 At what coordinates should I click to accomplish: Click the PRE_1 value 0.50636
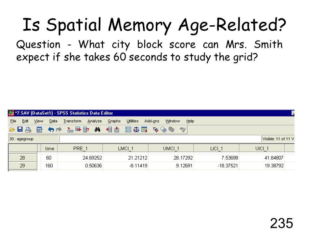(x=80, y=165)
